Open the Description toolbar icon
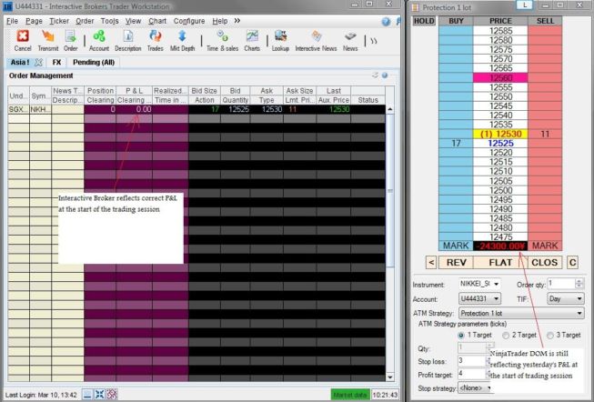 coord(128,41)
